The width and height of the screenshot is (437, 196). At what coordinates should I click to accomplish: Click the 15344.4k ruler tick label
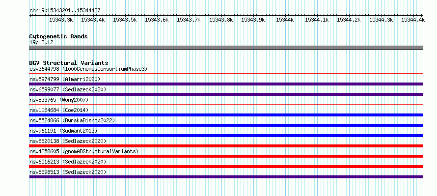click(x=413, y=20)
